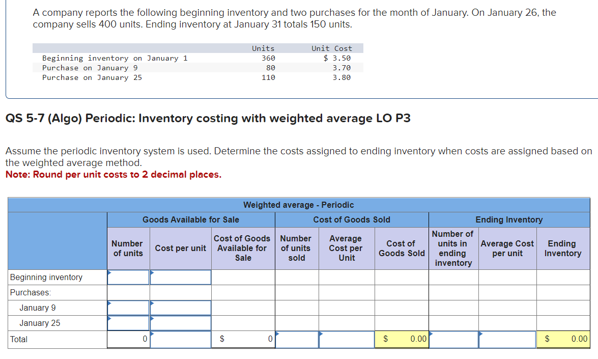Select the January 9 Cost per unit cell
The image size is (598, 359).
[x=179, y=308]
